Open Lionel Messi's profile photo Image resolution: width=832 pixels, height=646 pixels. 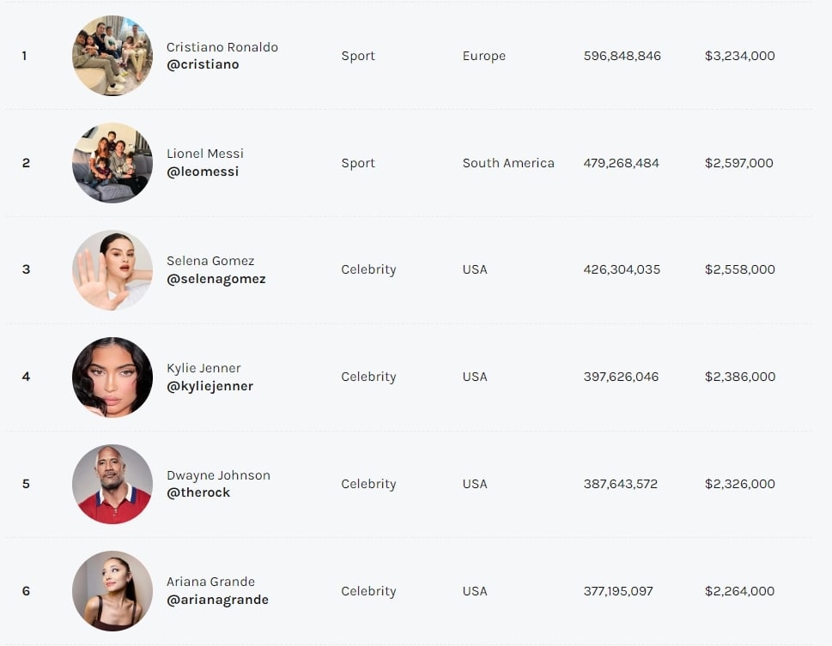[112, 163]
